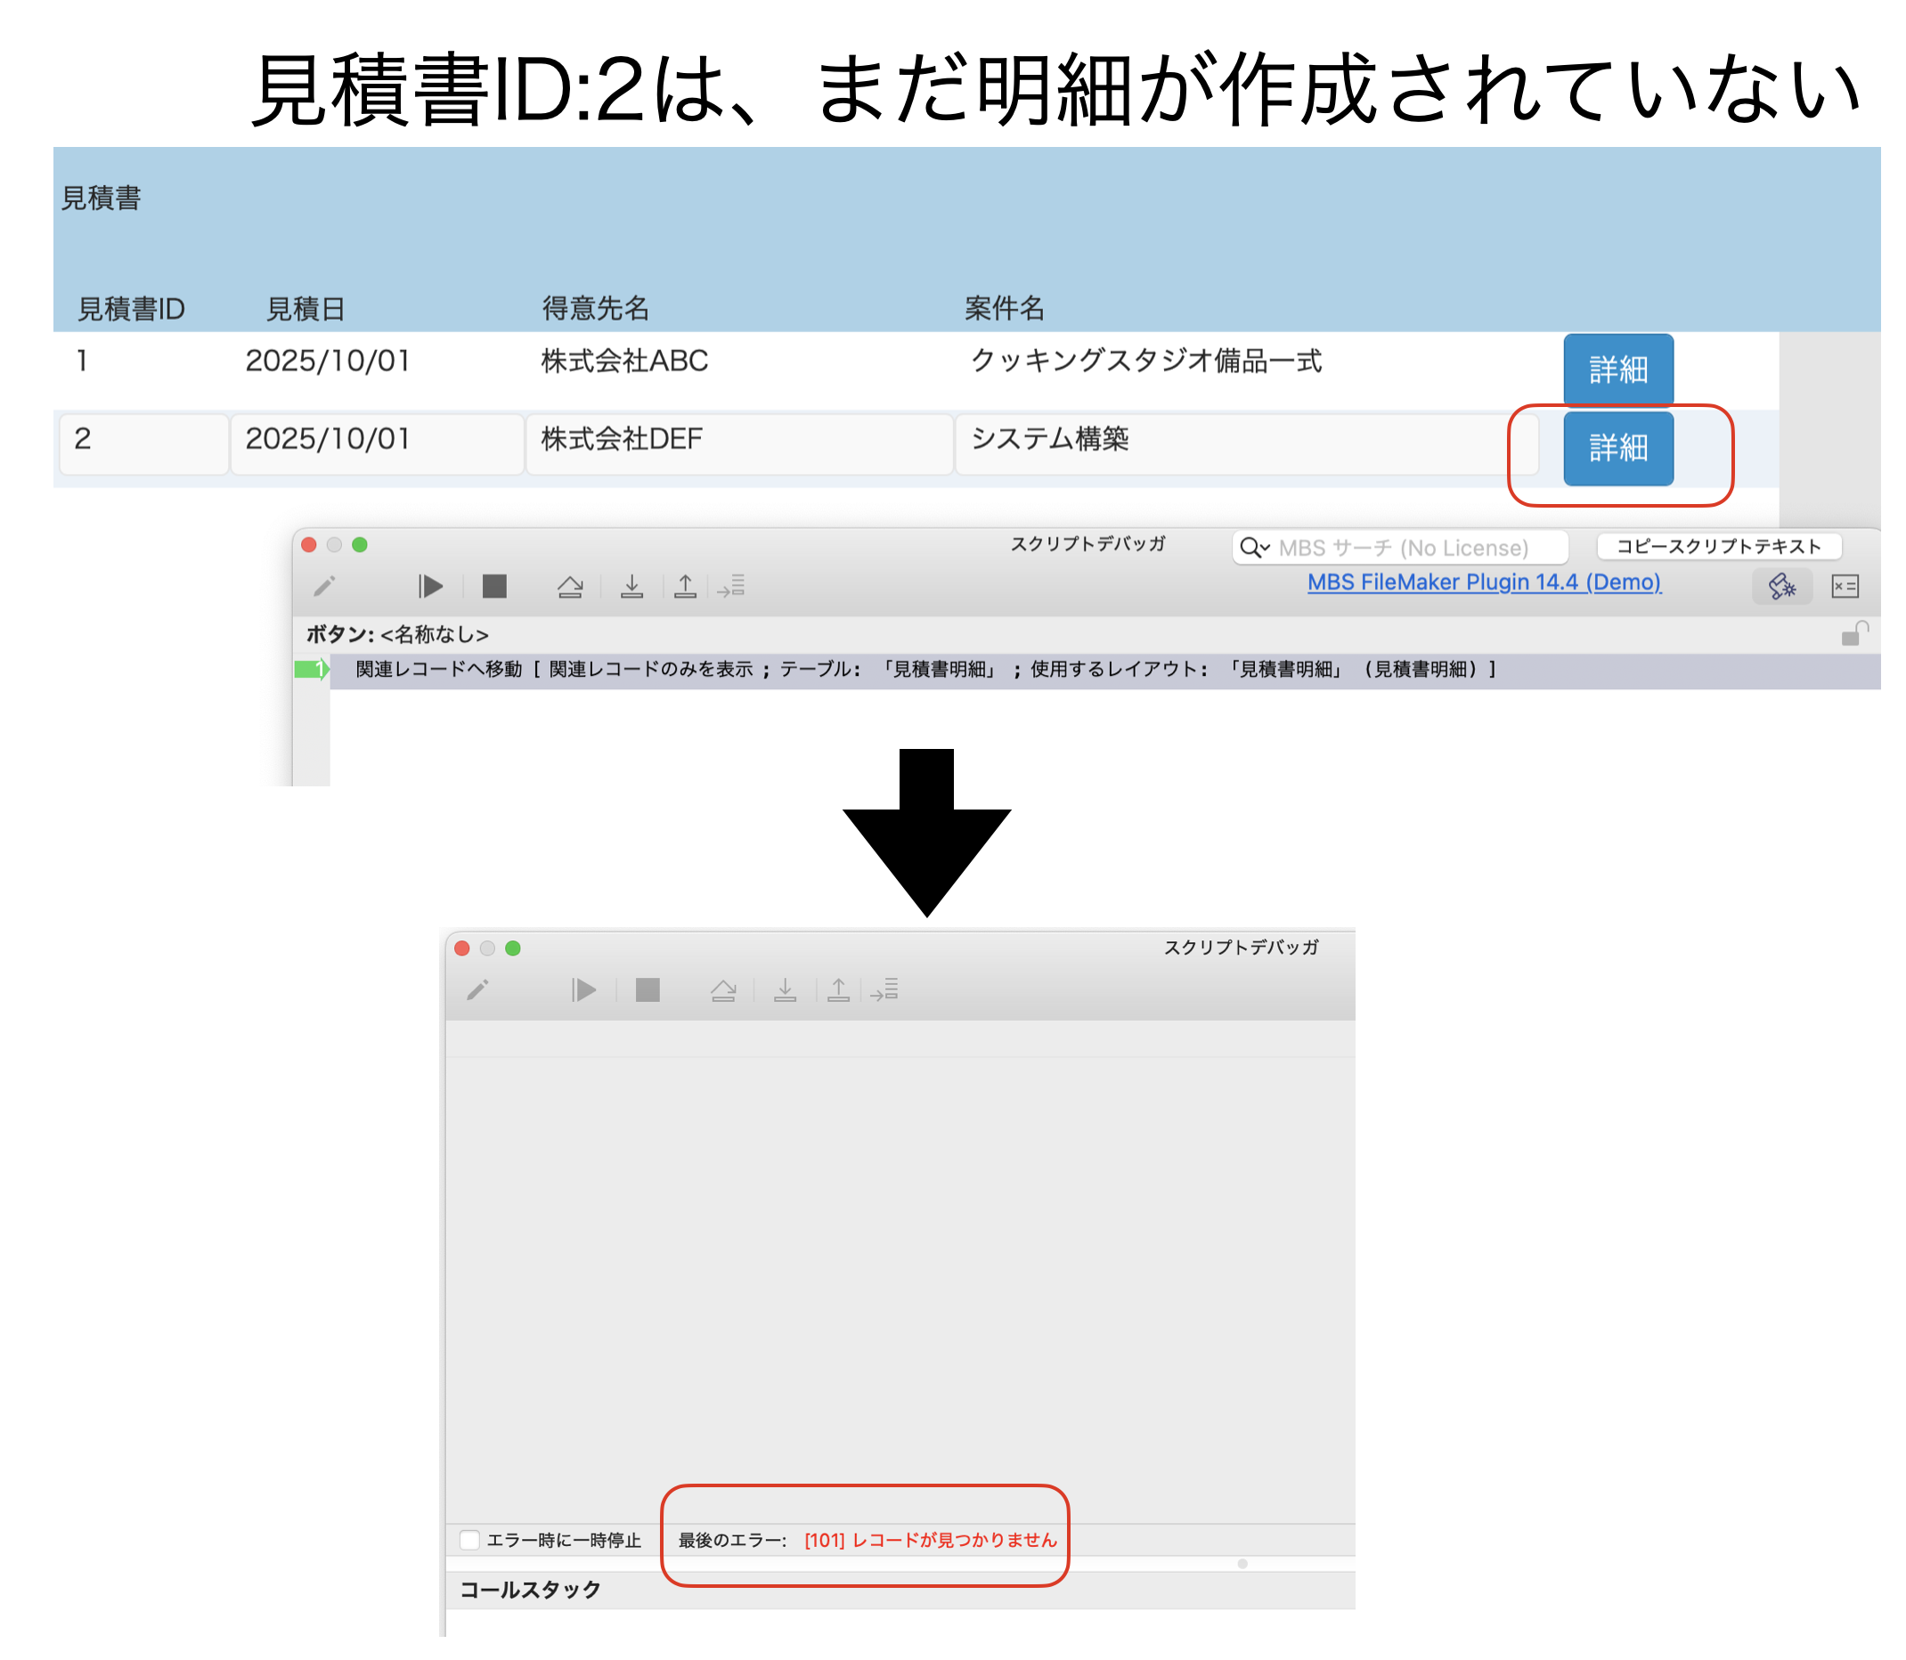Click the MBS script badge icon near top right

tap(1783, 586)
